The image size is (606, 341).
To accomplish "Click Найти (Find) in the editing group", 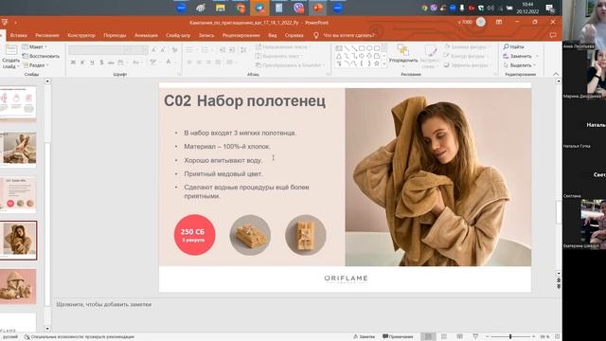I will [x=513, y=46].
